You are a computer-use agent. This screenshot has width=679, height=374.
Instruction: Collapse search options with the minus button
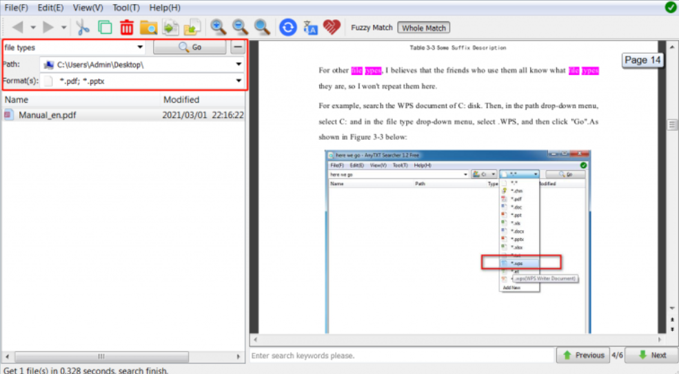click(238, 48)
